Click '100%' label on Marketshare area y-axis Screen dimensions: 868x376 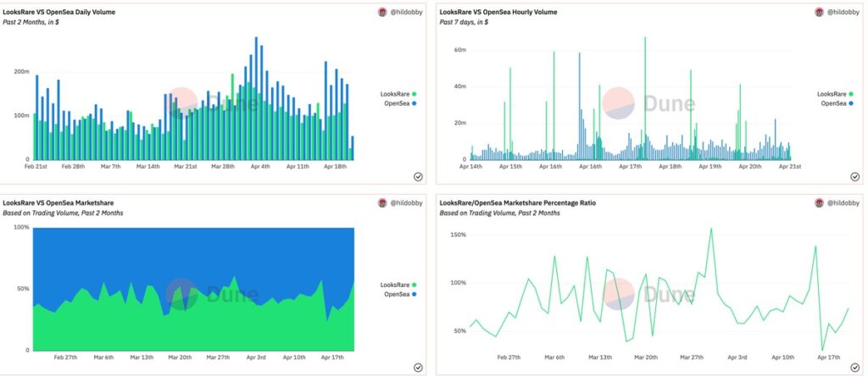[21, 227]
